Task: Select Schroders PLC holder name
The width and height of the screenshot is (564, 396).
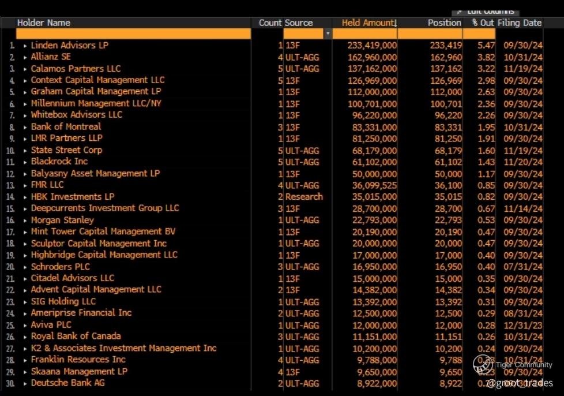Action: pos(60,267)
